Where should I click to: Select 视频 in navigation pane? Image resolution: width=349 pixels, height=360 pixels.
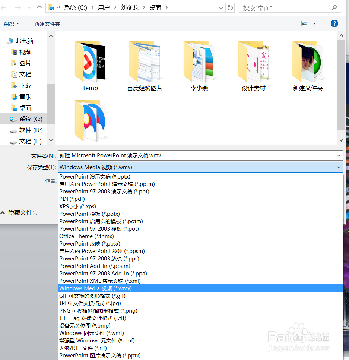[22, 52]
